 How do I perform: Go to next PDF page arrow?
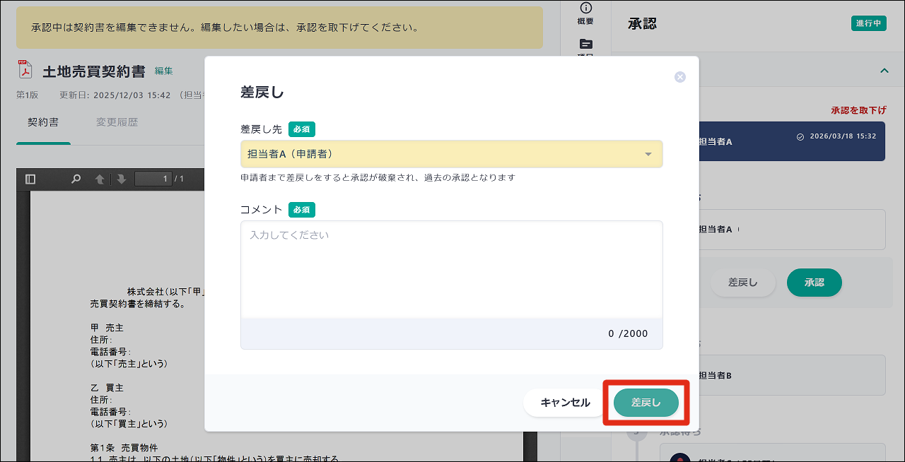[121, 179]
